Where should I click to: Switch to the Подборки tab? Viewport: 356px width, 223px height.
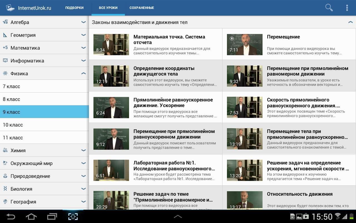coord(74,8)
